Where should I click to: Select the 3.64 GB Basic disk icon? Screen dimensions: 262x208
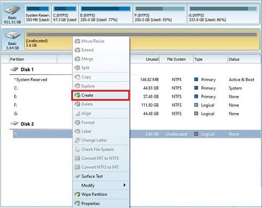coord(13,36)
